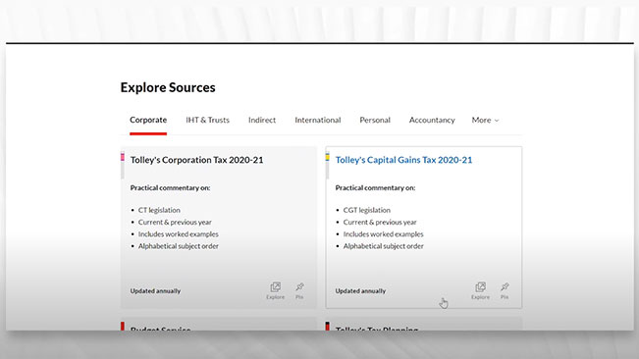639x359 pixels.
Task: Open Tolley's Corporation Tax 2020-21 title
Action: tap(197, 160)
